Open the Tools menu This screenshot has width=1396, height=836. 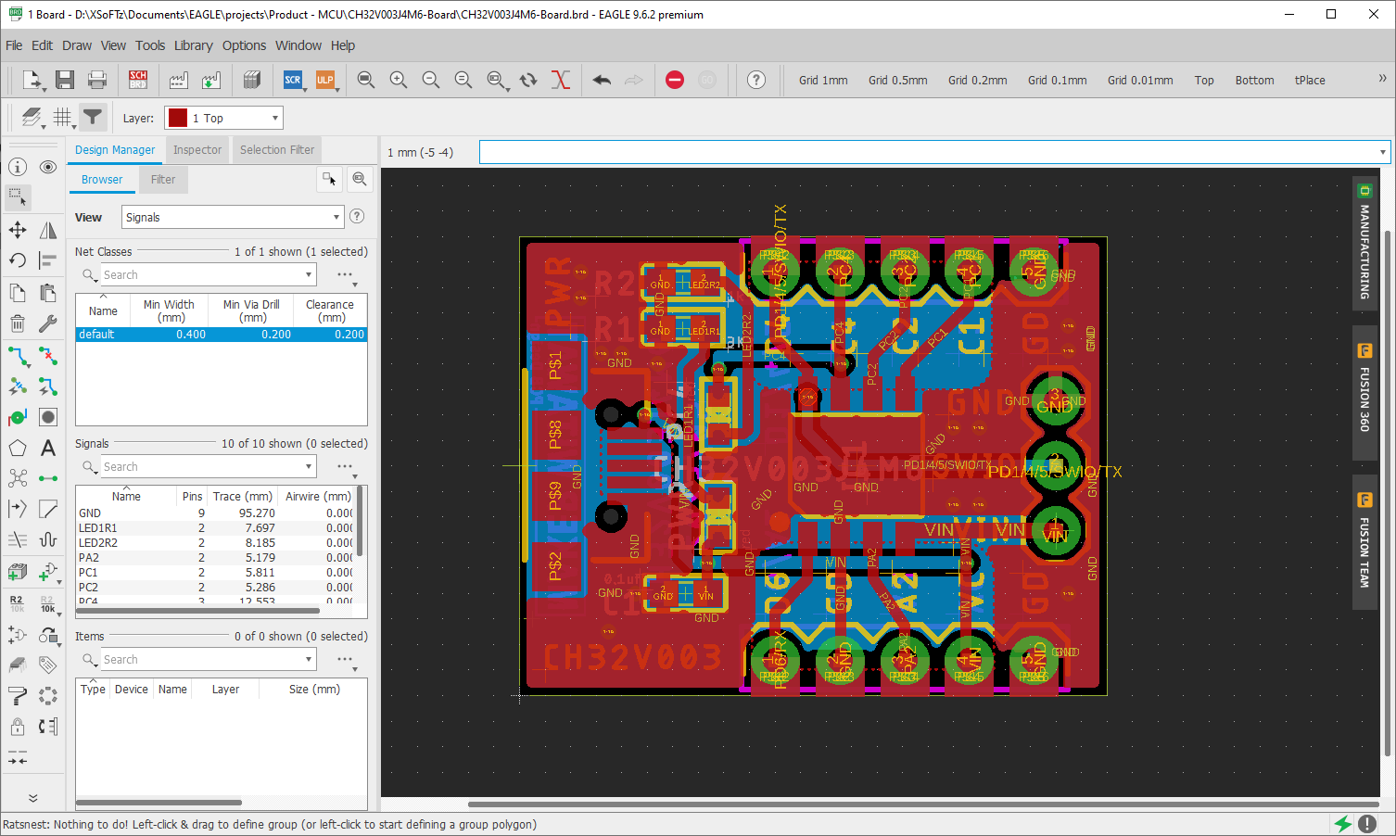click(150, 45)
